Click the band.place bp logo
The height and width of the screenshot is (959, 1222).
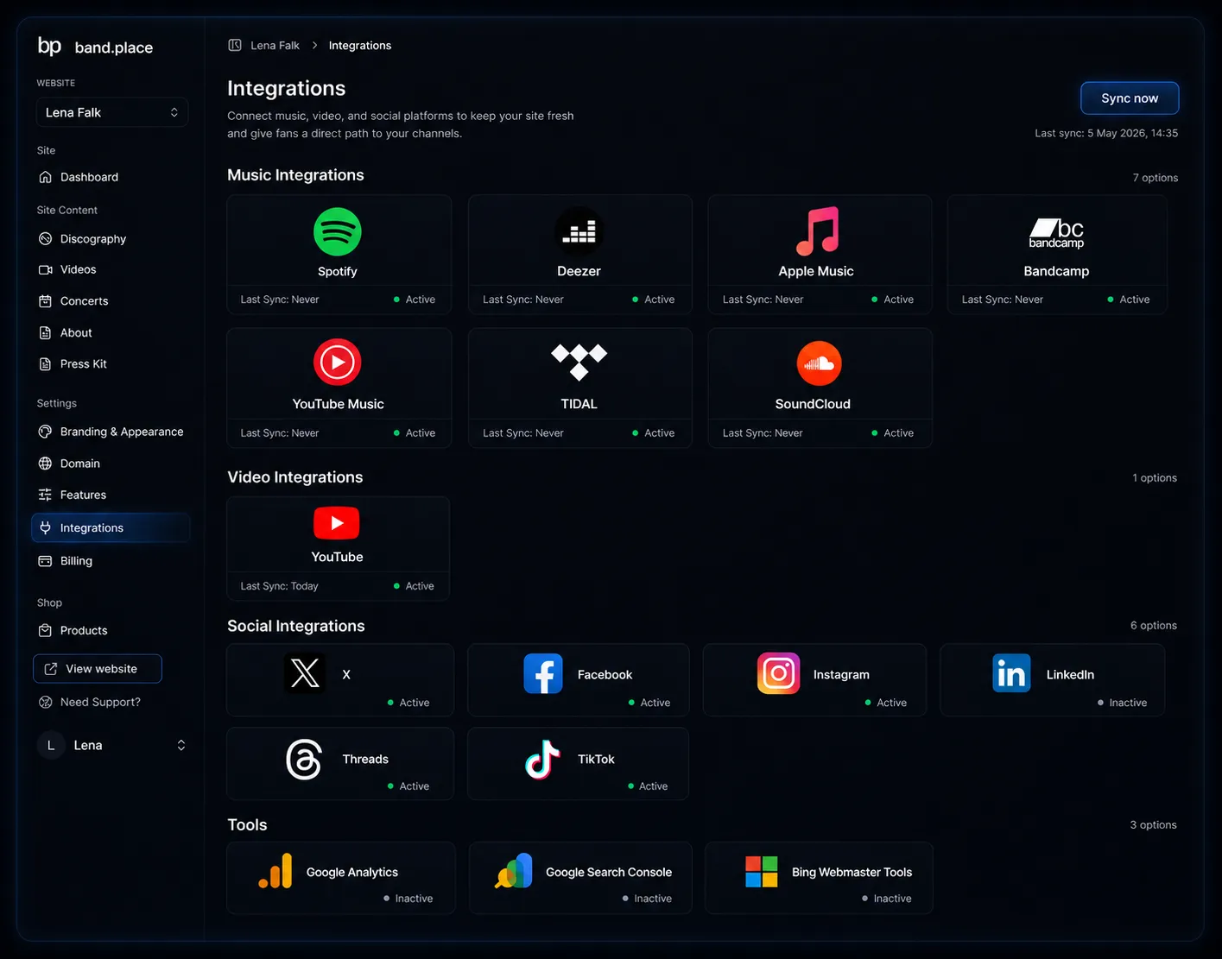tap(50, 46)
